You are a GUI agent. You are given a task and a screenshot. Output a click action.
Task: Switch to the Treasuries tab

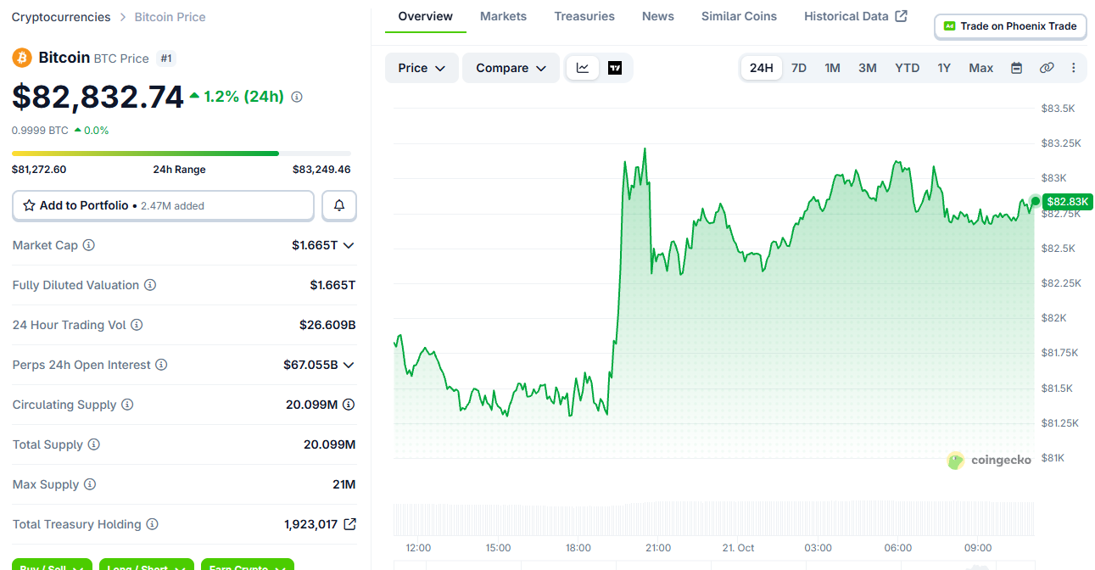tap(584, 16)
